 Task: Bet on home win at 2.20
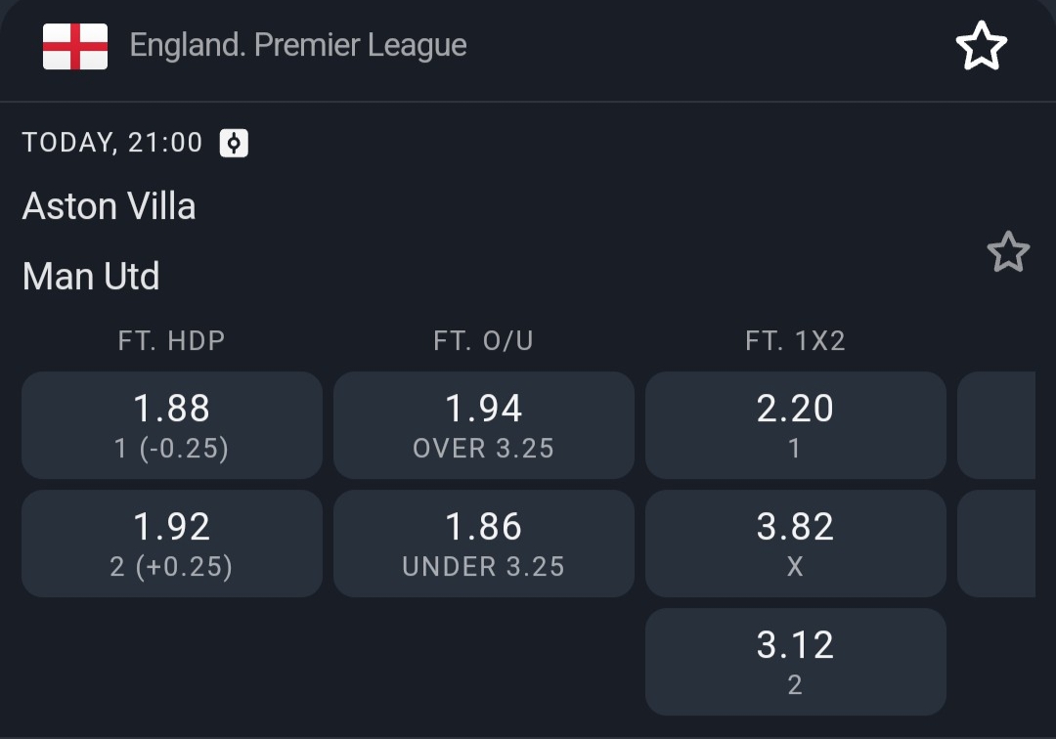coord(795,425)
